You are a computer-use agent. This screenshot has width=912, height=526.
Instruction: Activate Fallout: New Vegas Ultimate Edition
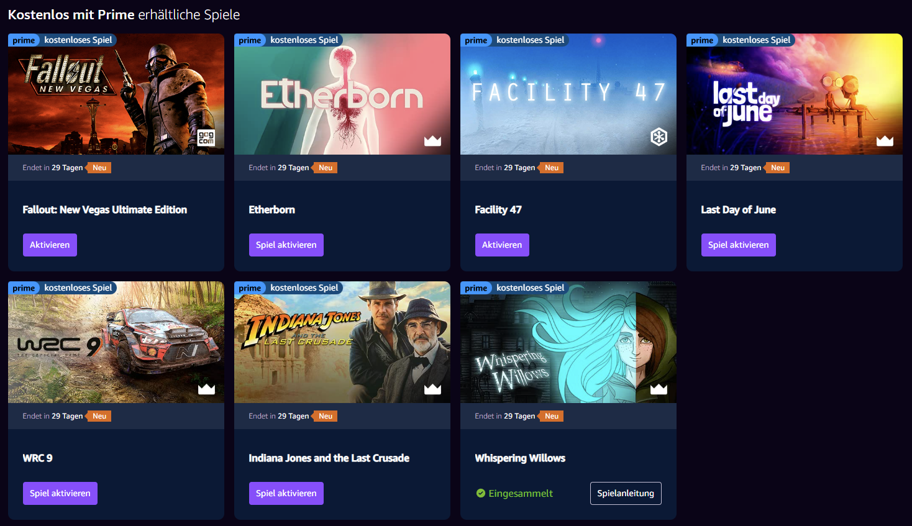50,245
